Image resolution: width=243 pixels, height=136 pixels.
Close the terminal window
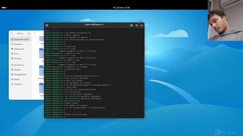[x=142, y=25]
